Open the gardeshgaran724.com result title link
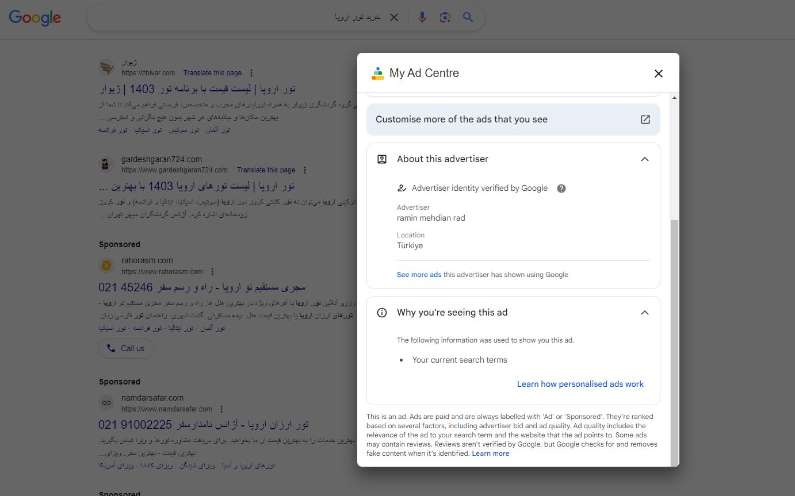Screen dimensions: 795x496 coord(197,186)
